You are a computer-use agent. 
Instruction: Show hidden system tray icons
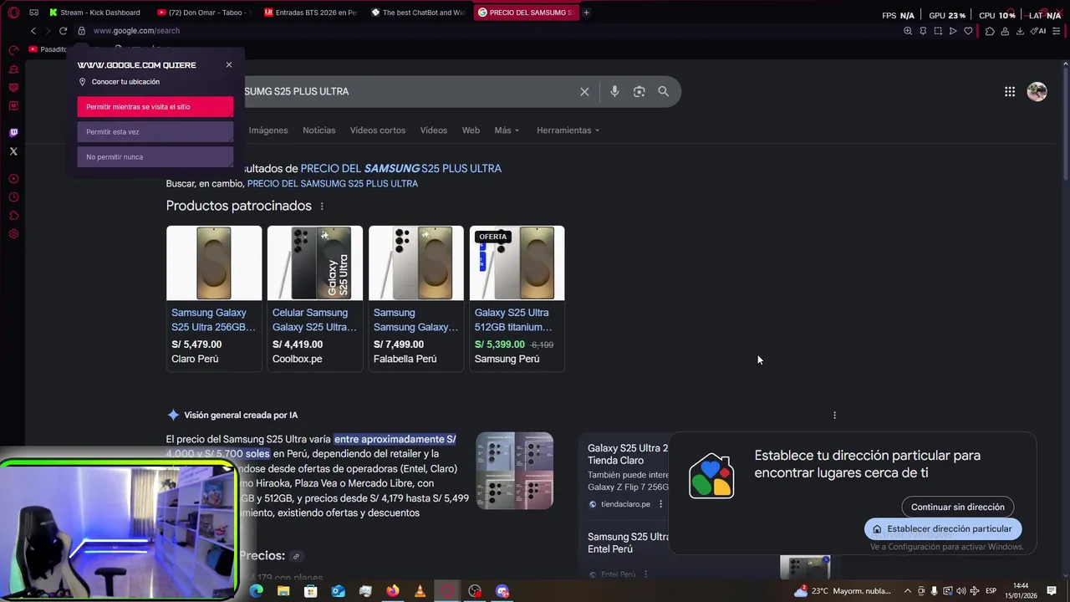(x=908, y=591)
